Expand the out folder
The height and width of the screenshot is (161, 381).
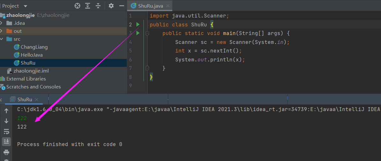tap(2, 31)
